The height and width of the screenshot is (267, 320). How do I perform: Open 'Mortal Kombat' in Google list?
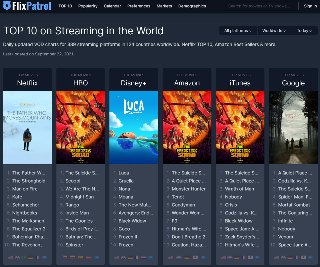pyautogui.click(x=294, y=205)
